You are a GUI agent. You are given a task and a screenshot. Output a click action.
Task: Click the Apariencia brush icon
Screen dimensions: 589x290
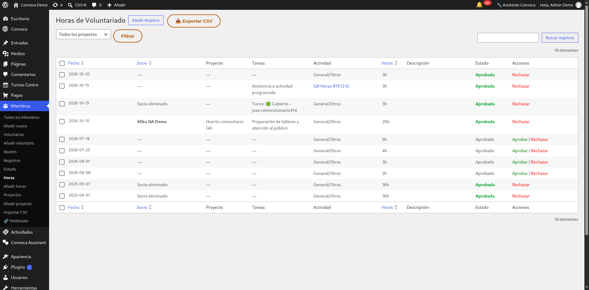click(x=6, y=257)
